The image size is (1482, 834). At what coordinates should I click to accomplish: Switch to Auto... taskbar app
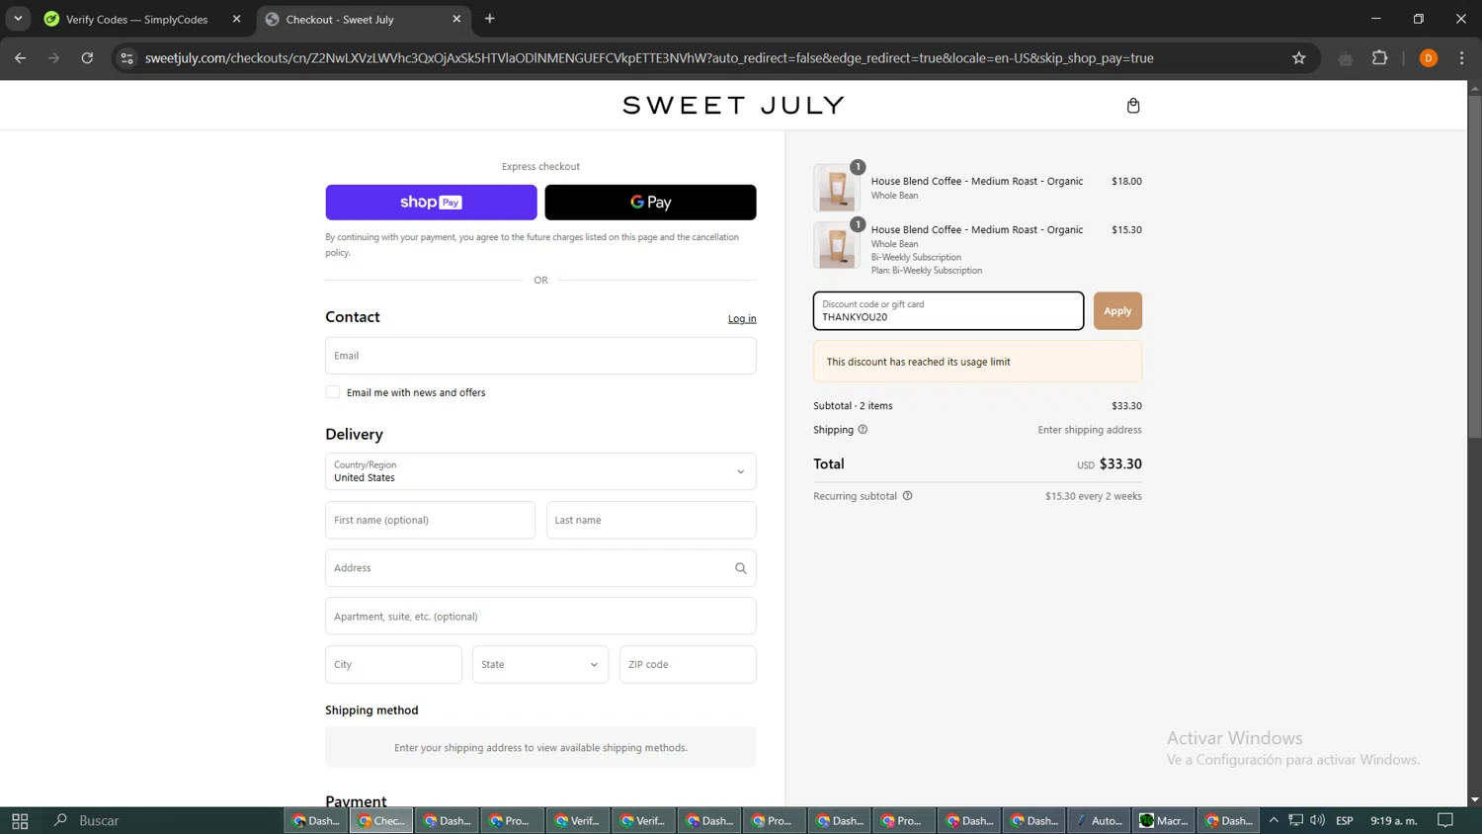1099,820
